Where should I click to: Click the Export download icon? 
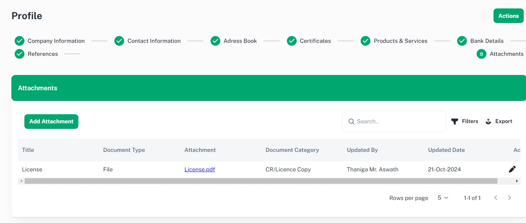(488, 121)
